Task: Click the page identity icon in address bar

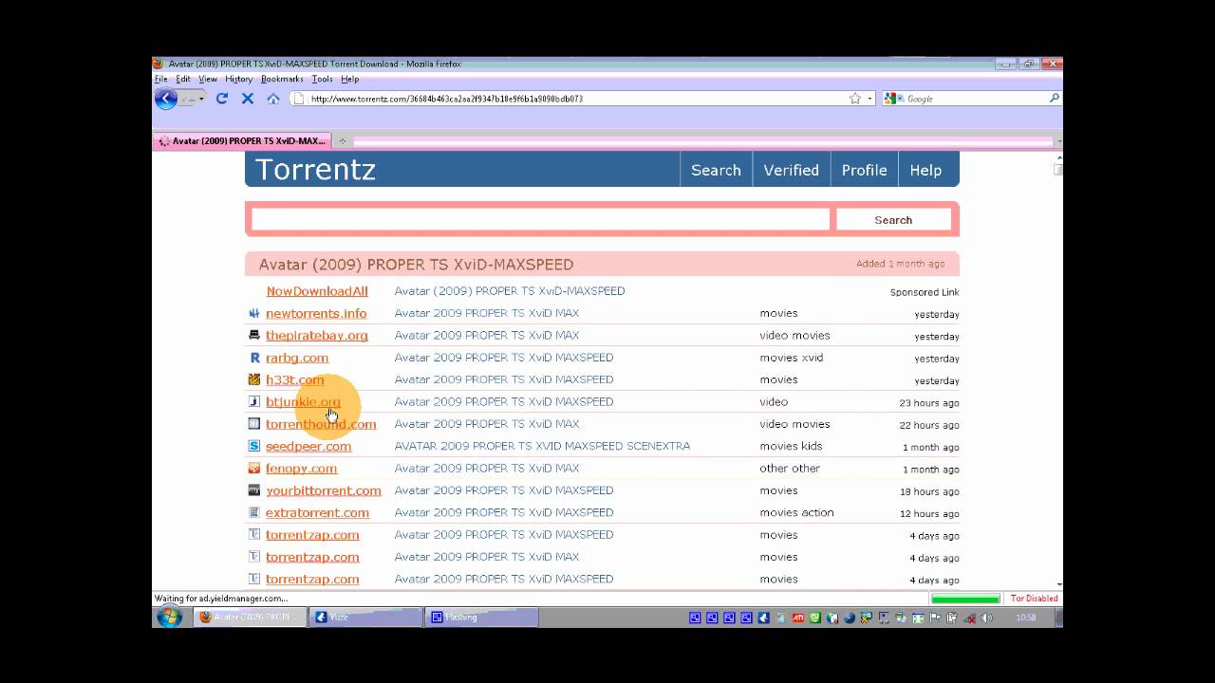Action: click(298, 99)
